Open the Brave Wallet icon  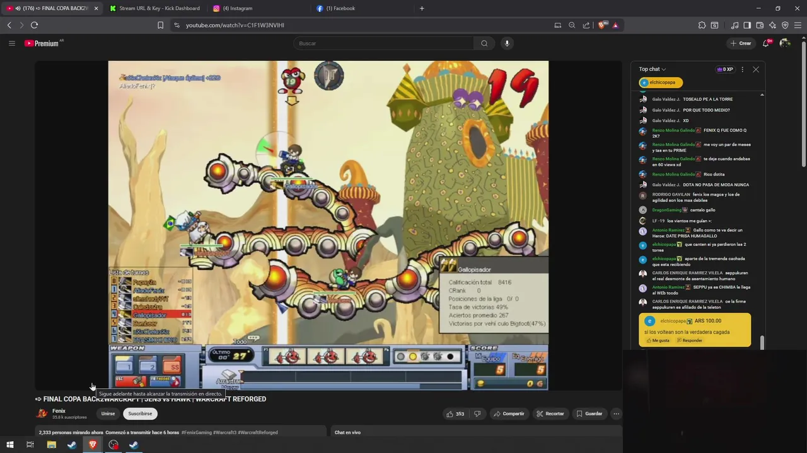760,25
